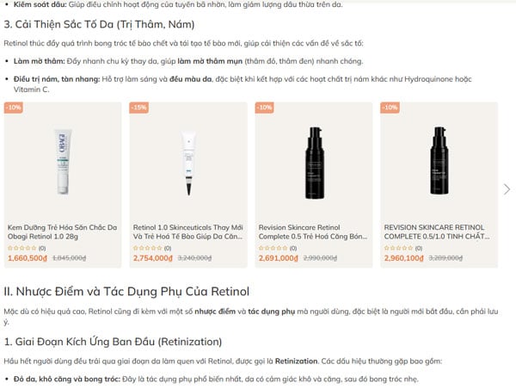
Task: Click the -10% badge on fourth product card
Action: (x=390, y=108)
